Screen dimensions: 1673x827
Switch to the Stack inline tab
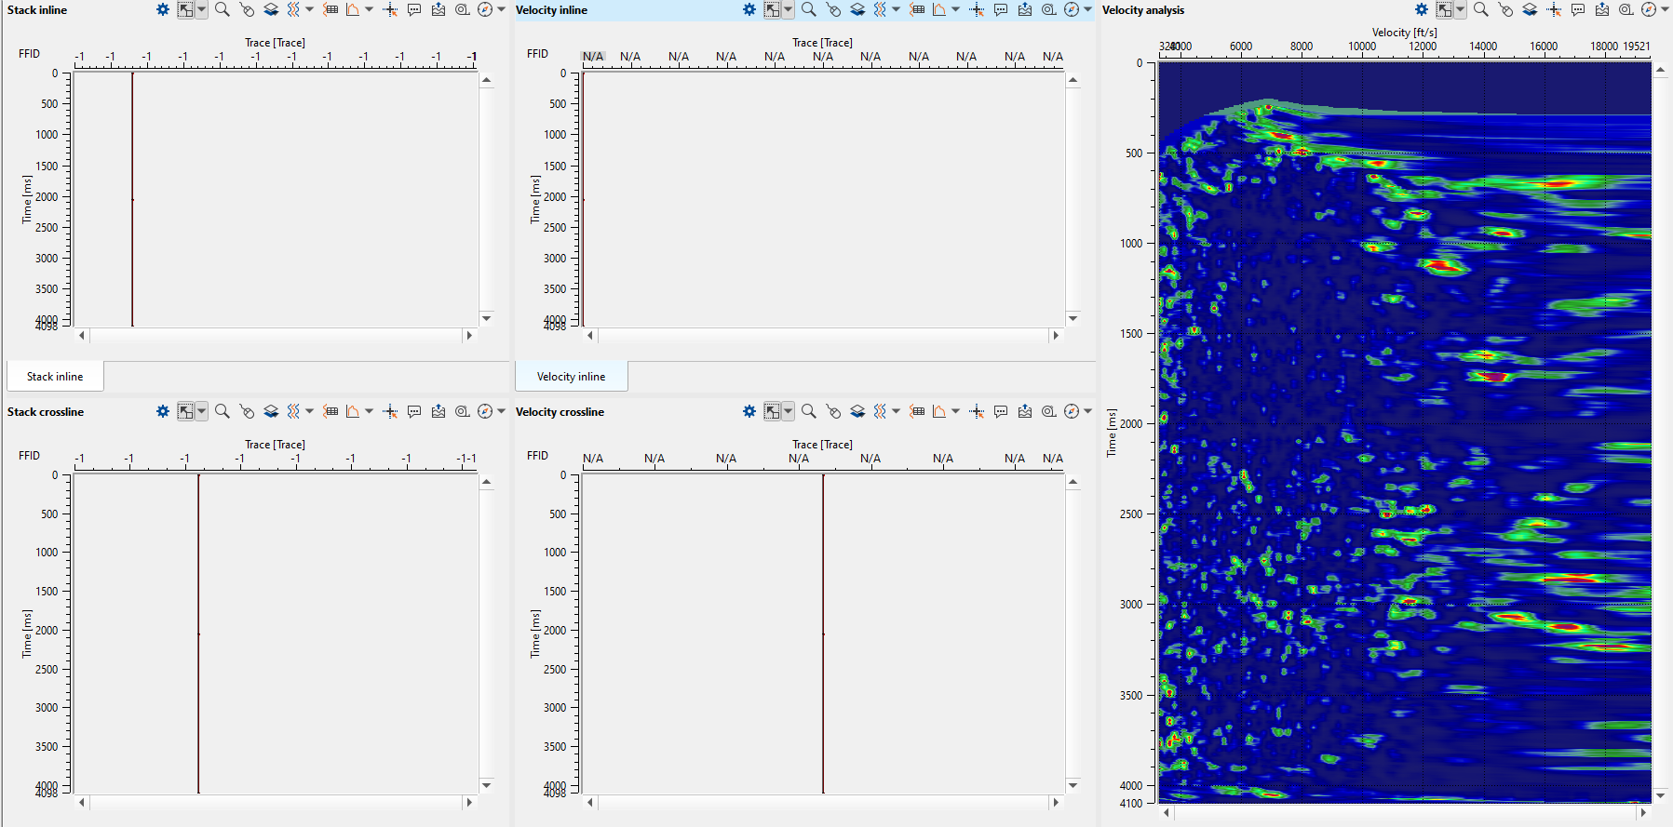[55, 377]
